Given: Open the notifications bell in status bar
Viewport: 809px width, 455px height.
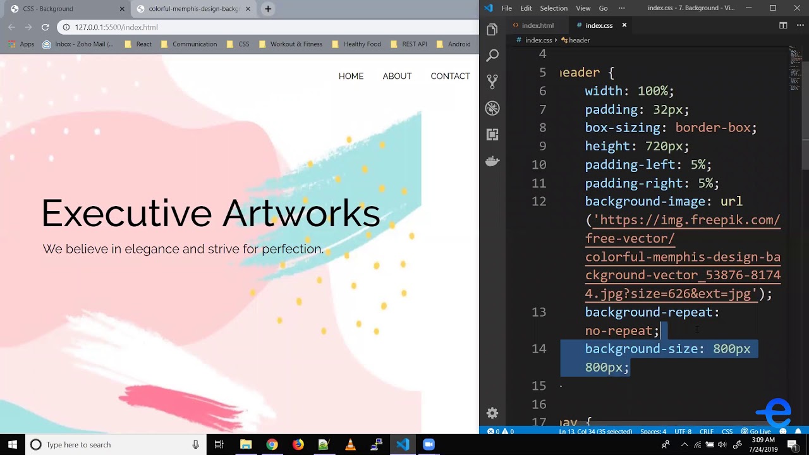Looking at the screenshot, I should [x=799, y=432].
